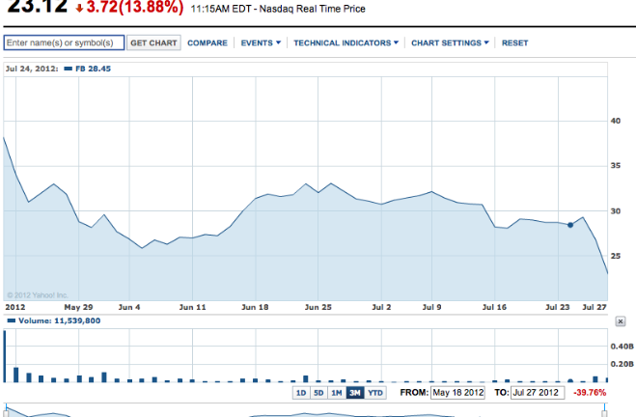Open the COMPARE option
The image size is (636, 417).
207,43
